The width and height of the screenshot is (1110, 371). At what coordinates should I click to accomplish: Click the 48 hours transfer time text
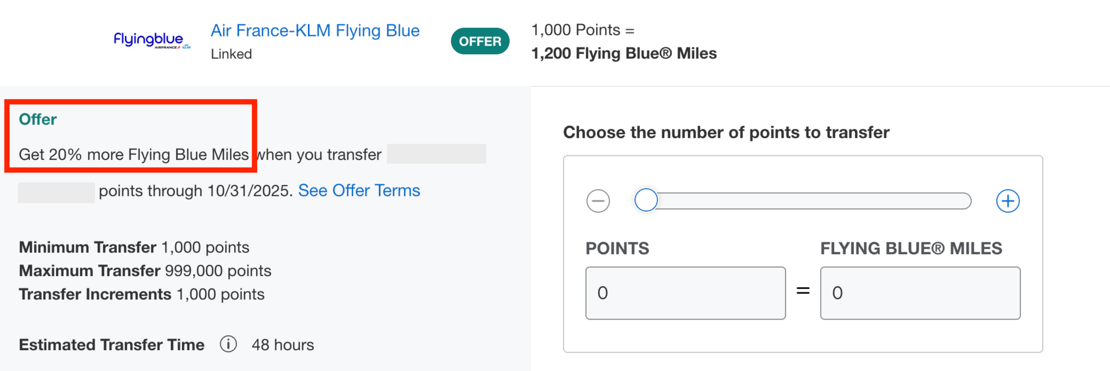click(x=283, y=345)
